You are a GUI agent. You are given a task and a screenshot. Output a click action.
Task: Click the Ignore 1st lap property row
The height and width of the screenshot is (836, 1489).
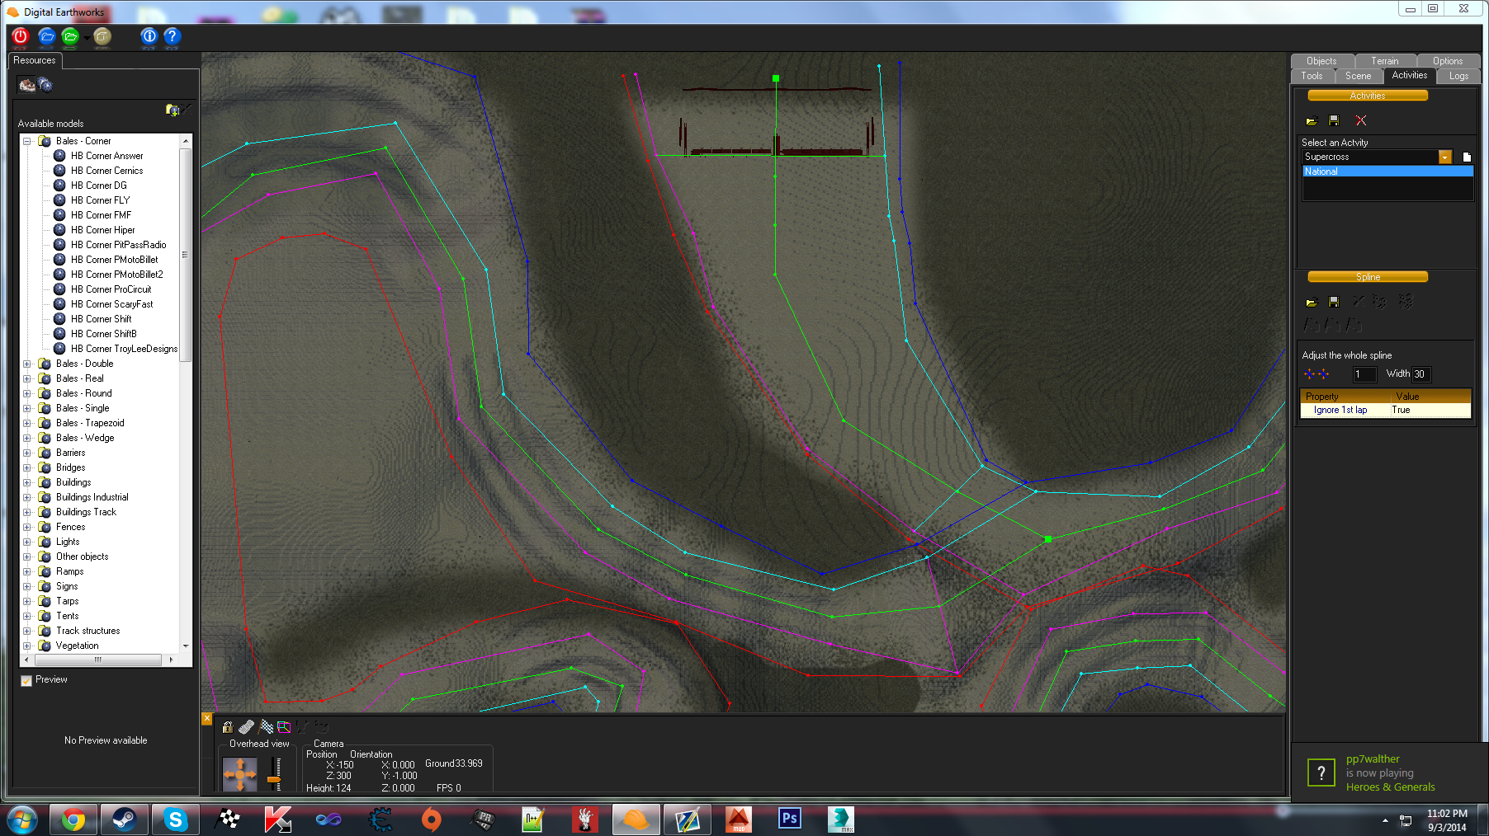pos(1386,410)
